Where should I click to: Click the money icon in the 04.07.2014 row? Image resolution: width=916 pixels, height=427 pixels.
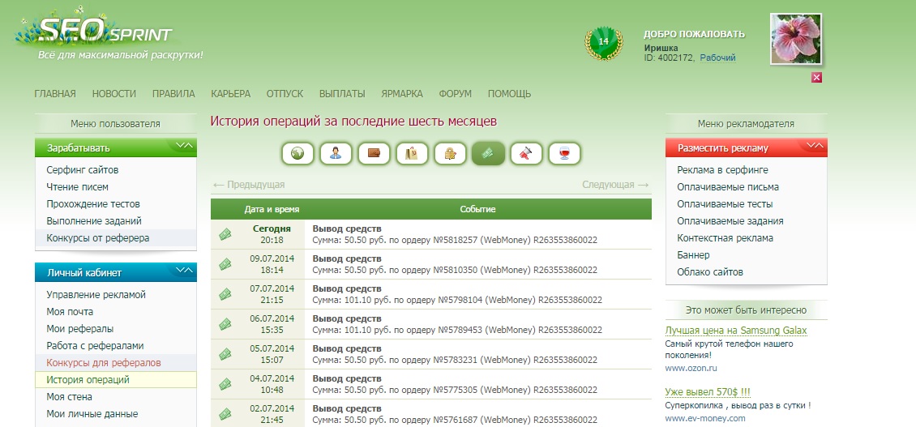point(225,384)
